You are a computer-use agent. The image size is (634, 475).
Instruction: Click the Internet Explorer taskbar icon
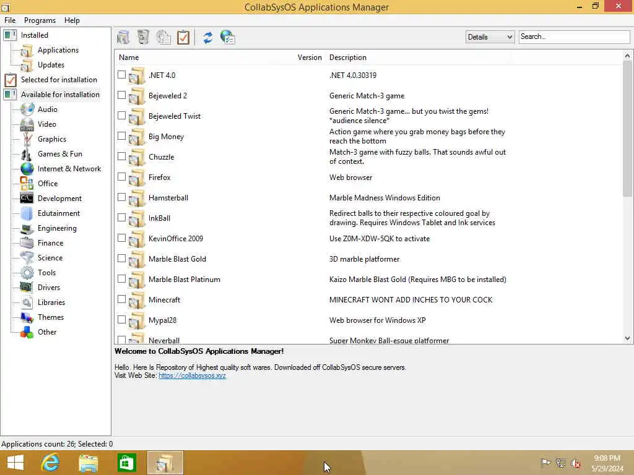tap(51, 463)
